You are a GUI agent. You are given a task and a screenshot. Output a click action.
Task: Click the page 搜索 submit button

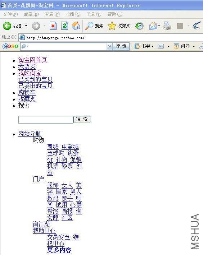[x=82, y=120]
